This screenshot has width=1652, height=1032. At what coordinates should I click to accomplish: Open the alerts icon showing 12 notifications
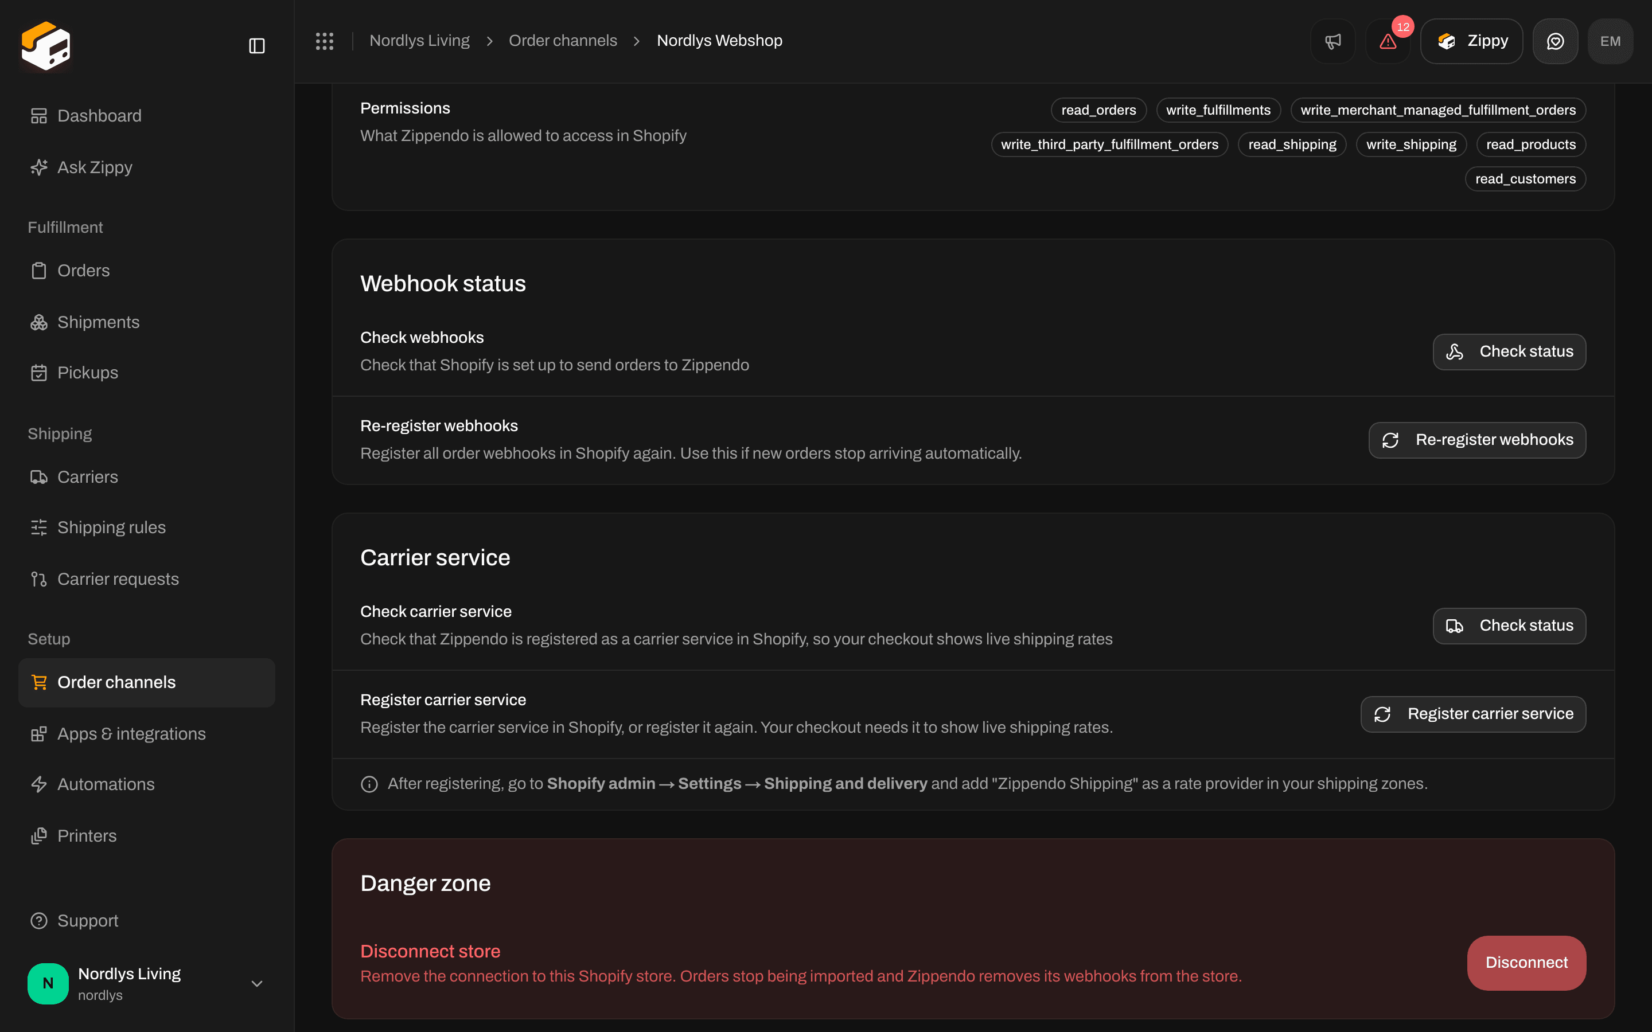[1387, 41]
